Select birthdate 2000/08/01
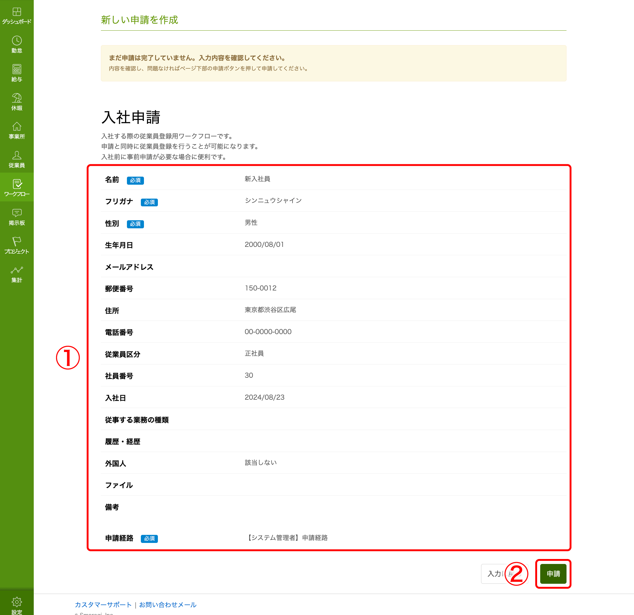Screen dimensions: 634x615 [x=264, y=244]
